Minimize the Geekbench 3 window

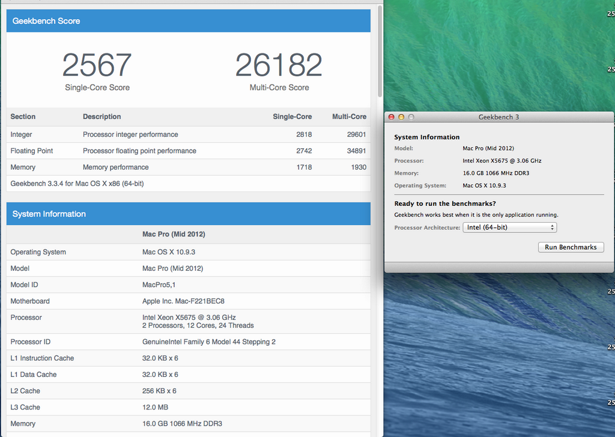[x=401, y=117]
